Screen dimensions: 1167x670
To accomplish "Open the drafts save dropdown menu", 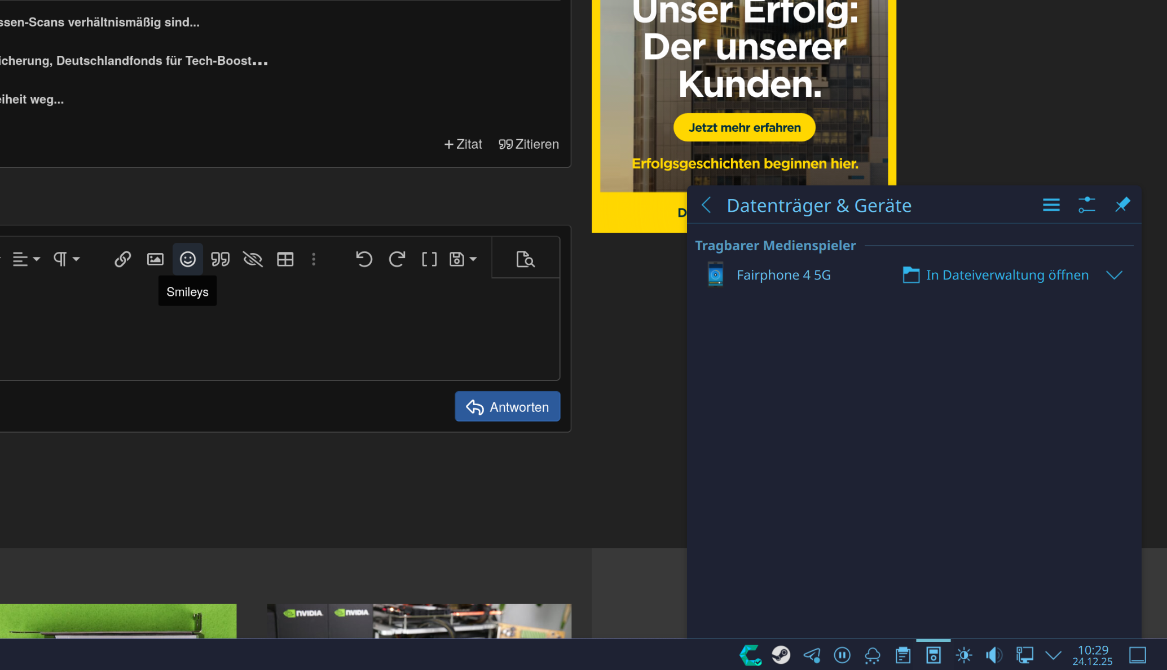I will click(x=463, y=259).
